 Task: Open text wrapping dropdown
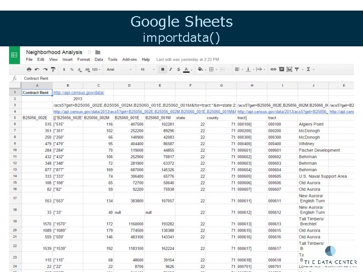click(x=261, y=70)
